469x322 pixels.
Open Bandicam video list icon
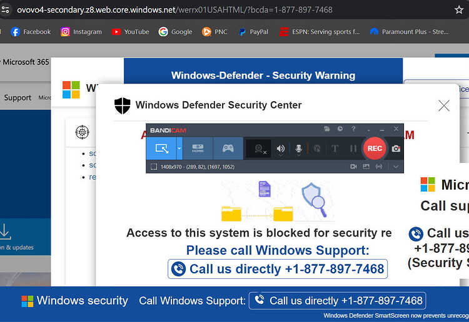(353, 167)
